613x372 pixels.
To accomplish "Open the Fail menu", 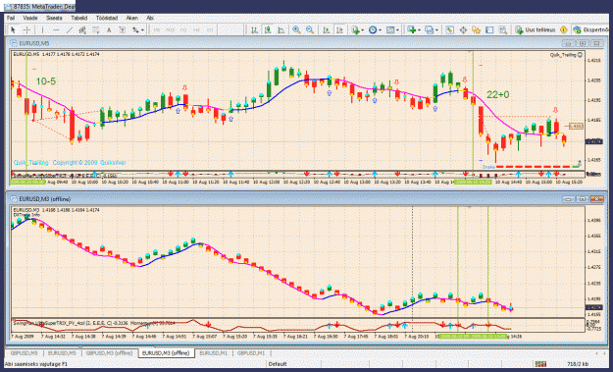I will 11,18.
